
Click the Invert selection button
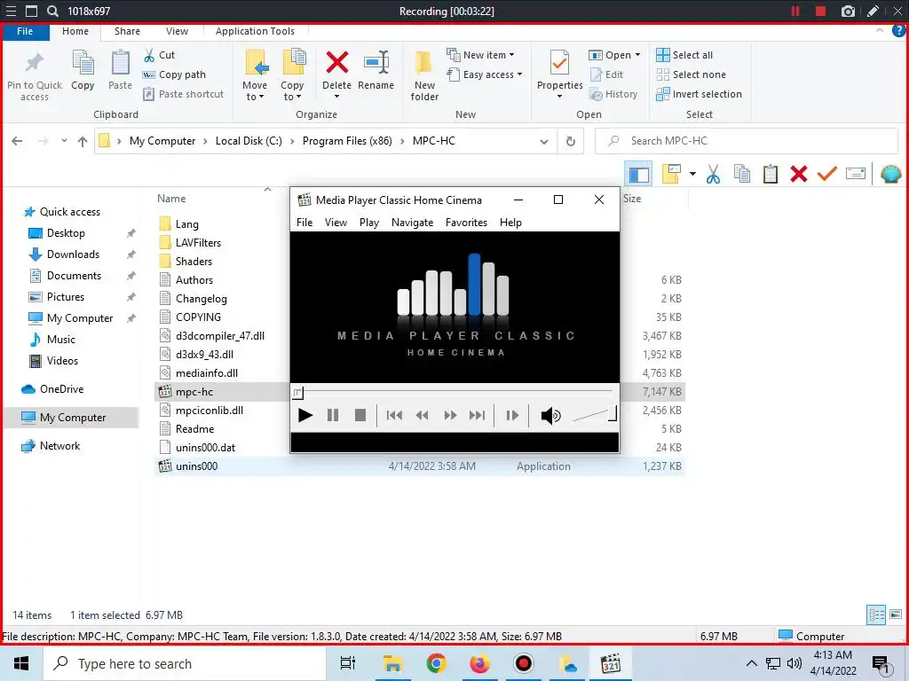pyautogui.click(x=700, y=94)
